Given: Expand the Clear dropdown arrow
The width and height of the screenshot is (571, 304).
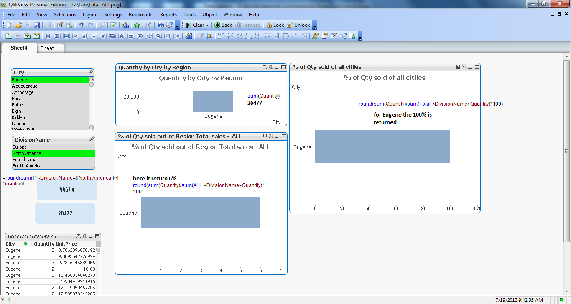Looking at the screenshot, I should click(x=207, y=25).
